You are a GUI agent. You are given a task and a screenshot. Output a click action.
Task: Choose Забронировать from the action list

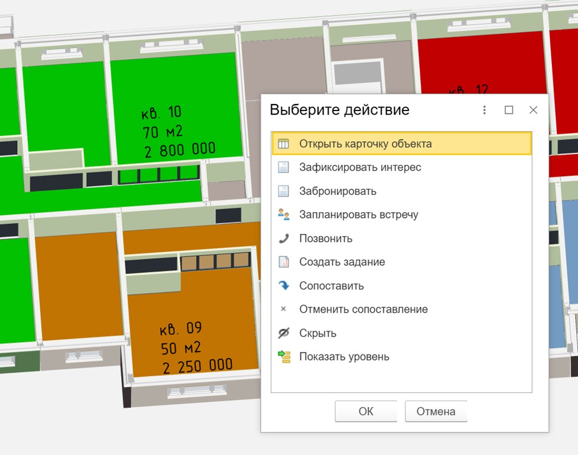(337, 191)
